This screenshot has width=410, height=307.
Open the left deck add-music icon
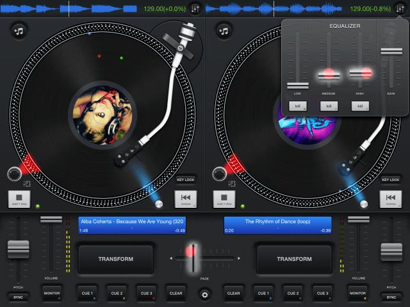[20, 31]
